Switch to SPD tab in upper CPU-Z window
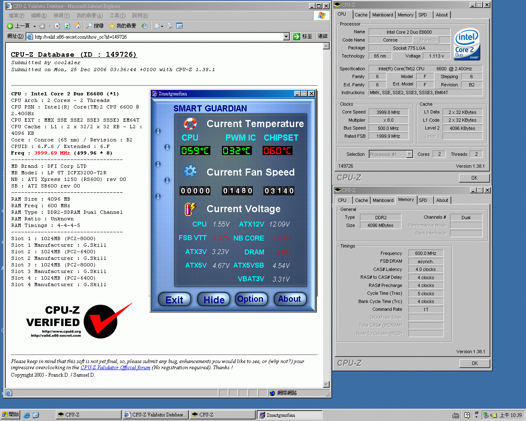The height and width of the screenshot is (421, 526). [x=423, y=15]
